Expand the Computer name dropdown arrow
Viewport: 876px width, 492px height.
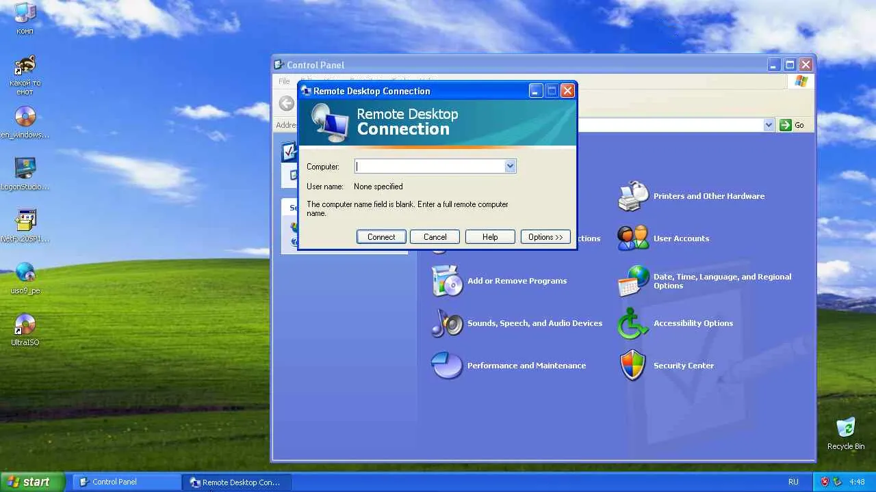[x=510, y=166]
